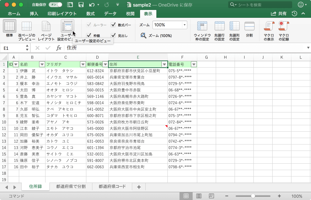Click the template layout icon beside autosave
This screenshot has height=200, width=311.
[70, 5]
